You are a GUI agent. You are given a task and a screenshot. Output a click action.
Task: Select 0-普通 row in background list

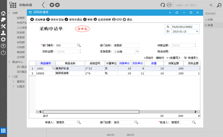pos(213,25)
